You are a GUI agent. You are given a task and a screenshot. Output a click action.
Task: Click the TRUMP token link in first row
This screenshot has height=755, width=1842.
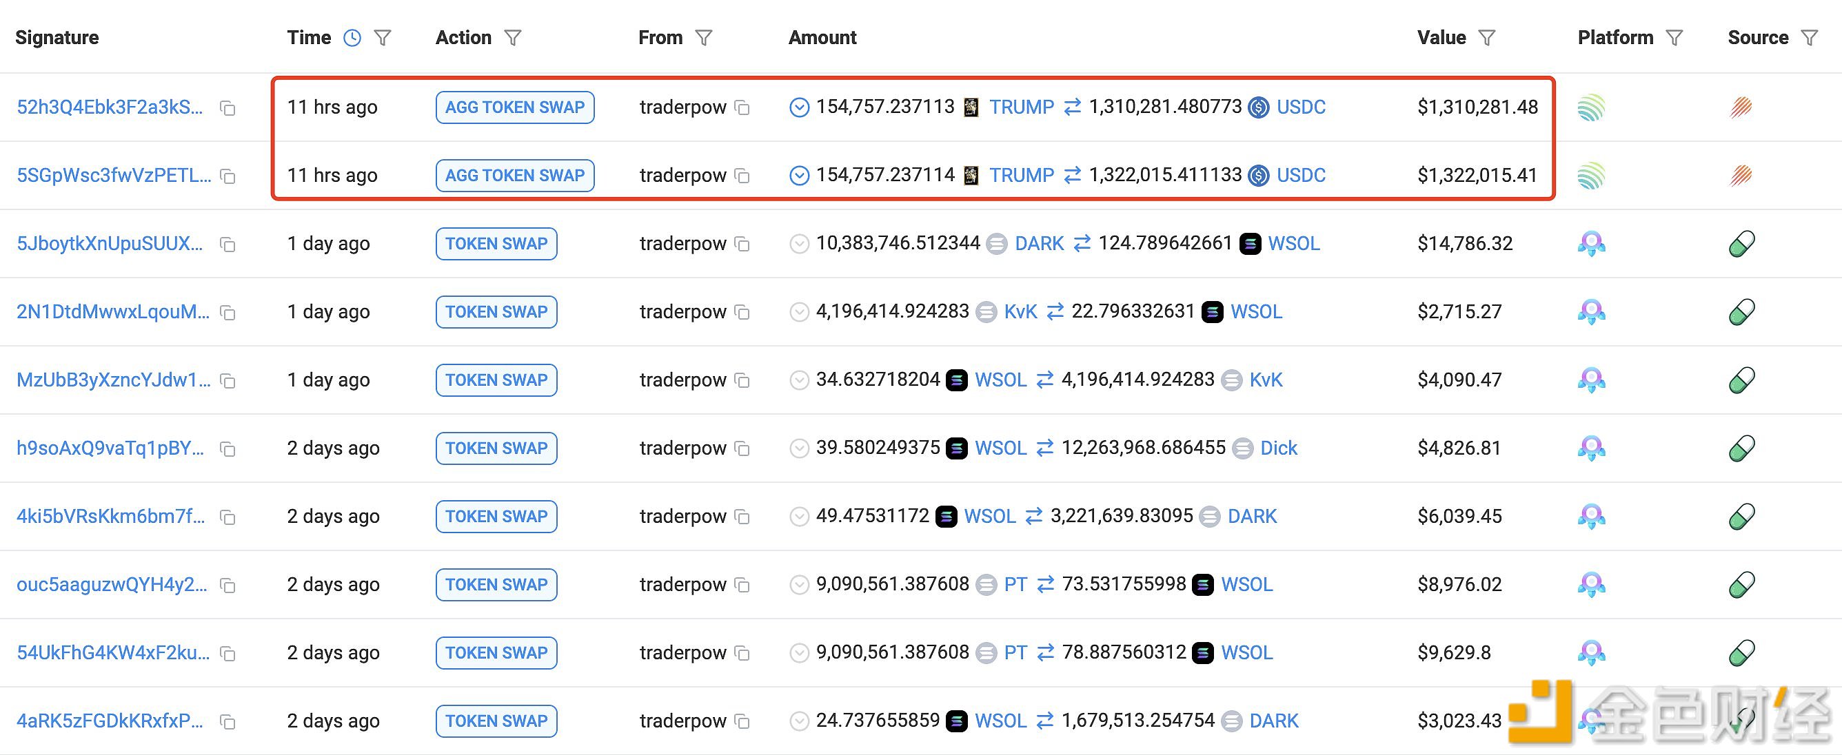pyautogui.click(x=1021, y=107)
